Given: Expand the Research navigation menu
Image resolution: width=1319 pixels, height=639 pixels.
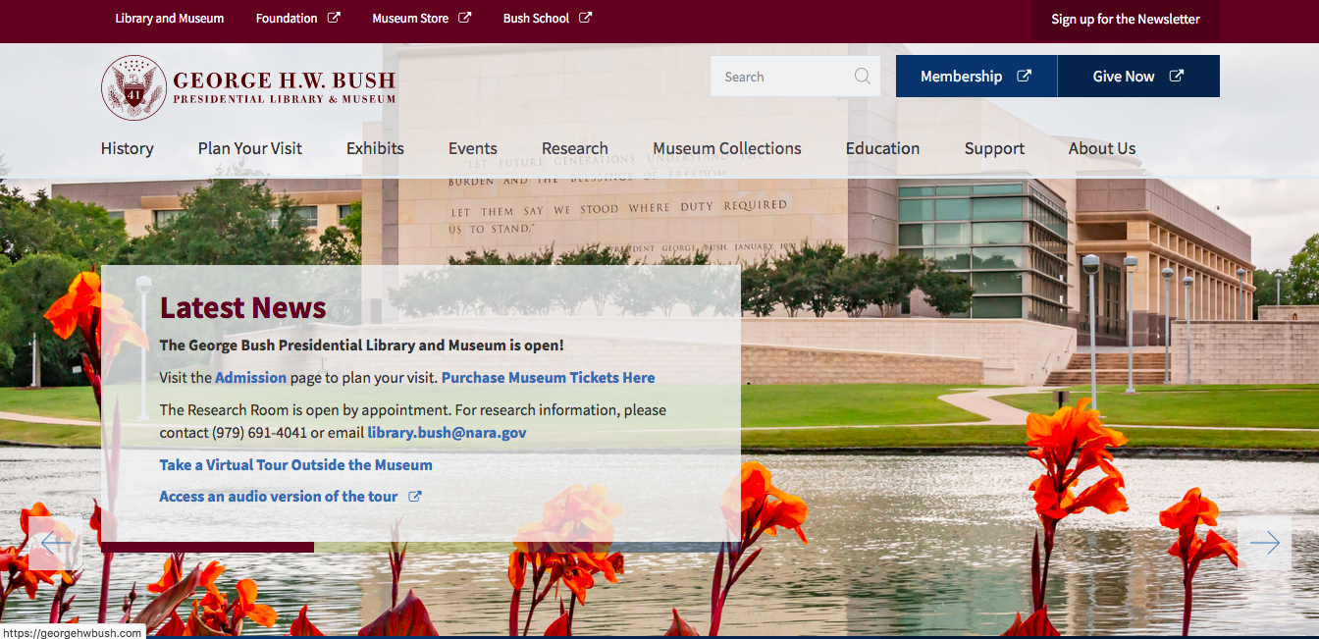Looking at the screenshot, I should coord(574,148).
